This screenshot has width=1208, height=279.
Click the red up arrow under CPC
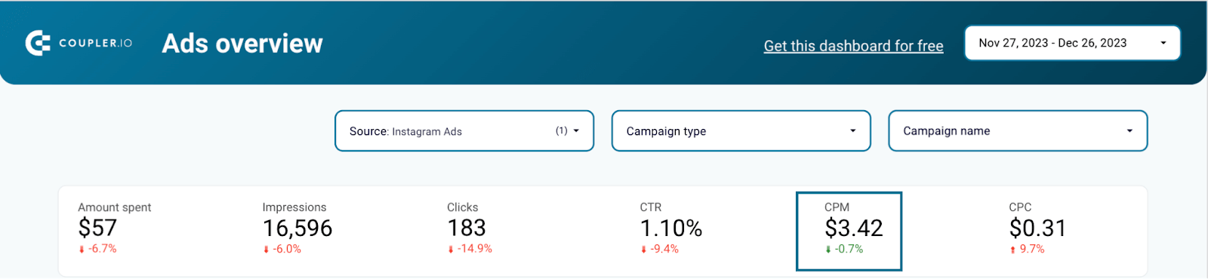click(1012, 250)
